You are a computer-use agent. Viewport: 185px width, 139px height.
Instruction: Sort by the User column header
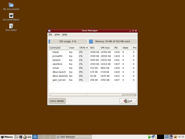pyautogui.click(x=73, y=48)
